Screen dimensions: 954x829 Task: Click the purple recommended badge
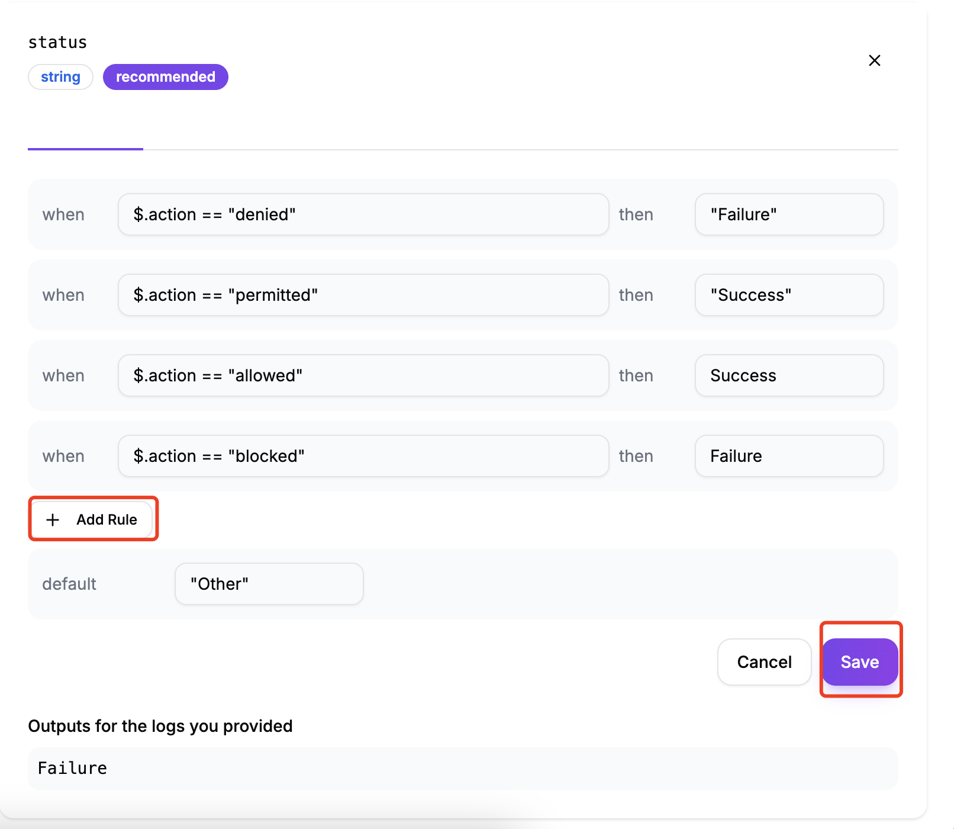[165, 77]
